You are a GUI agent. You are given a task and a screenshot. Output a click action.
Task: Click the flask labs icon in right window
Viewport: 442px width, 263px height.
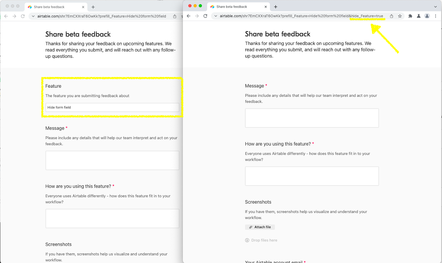[x=419, y=16]
